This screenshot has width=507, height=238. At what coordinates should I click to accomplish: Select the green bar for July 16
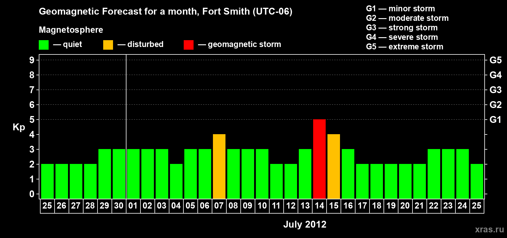[x=348, y=174]
